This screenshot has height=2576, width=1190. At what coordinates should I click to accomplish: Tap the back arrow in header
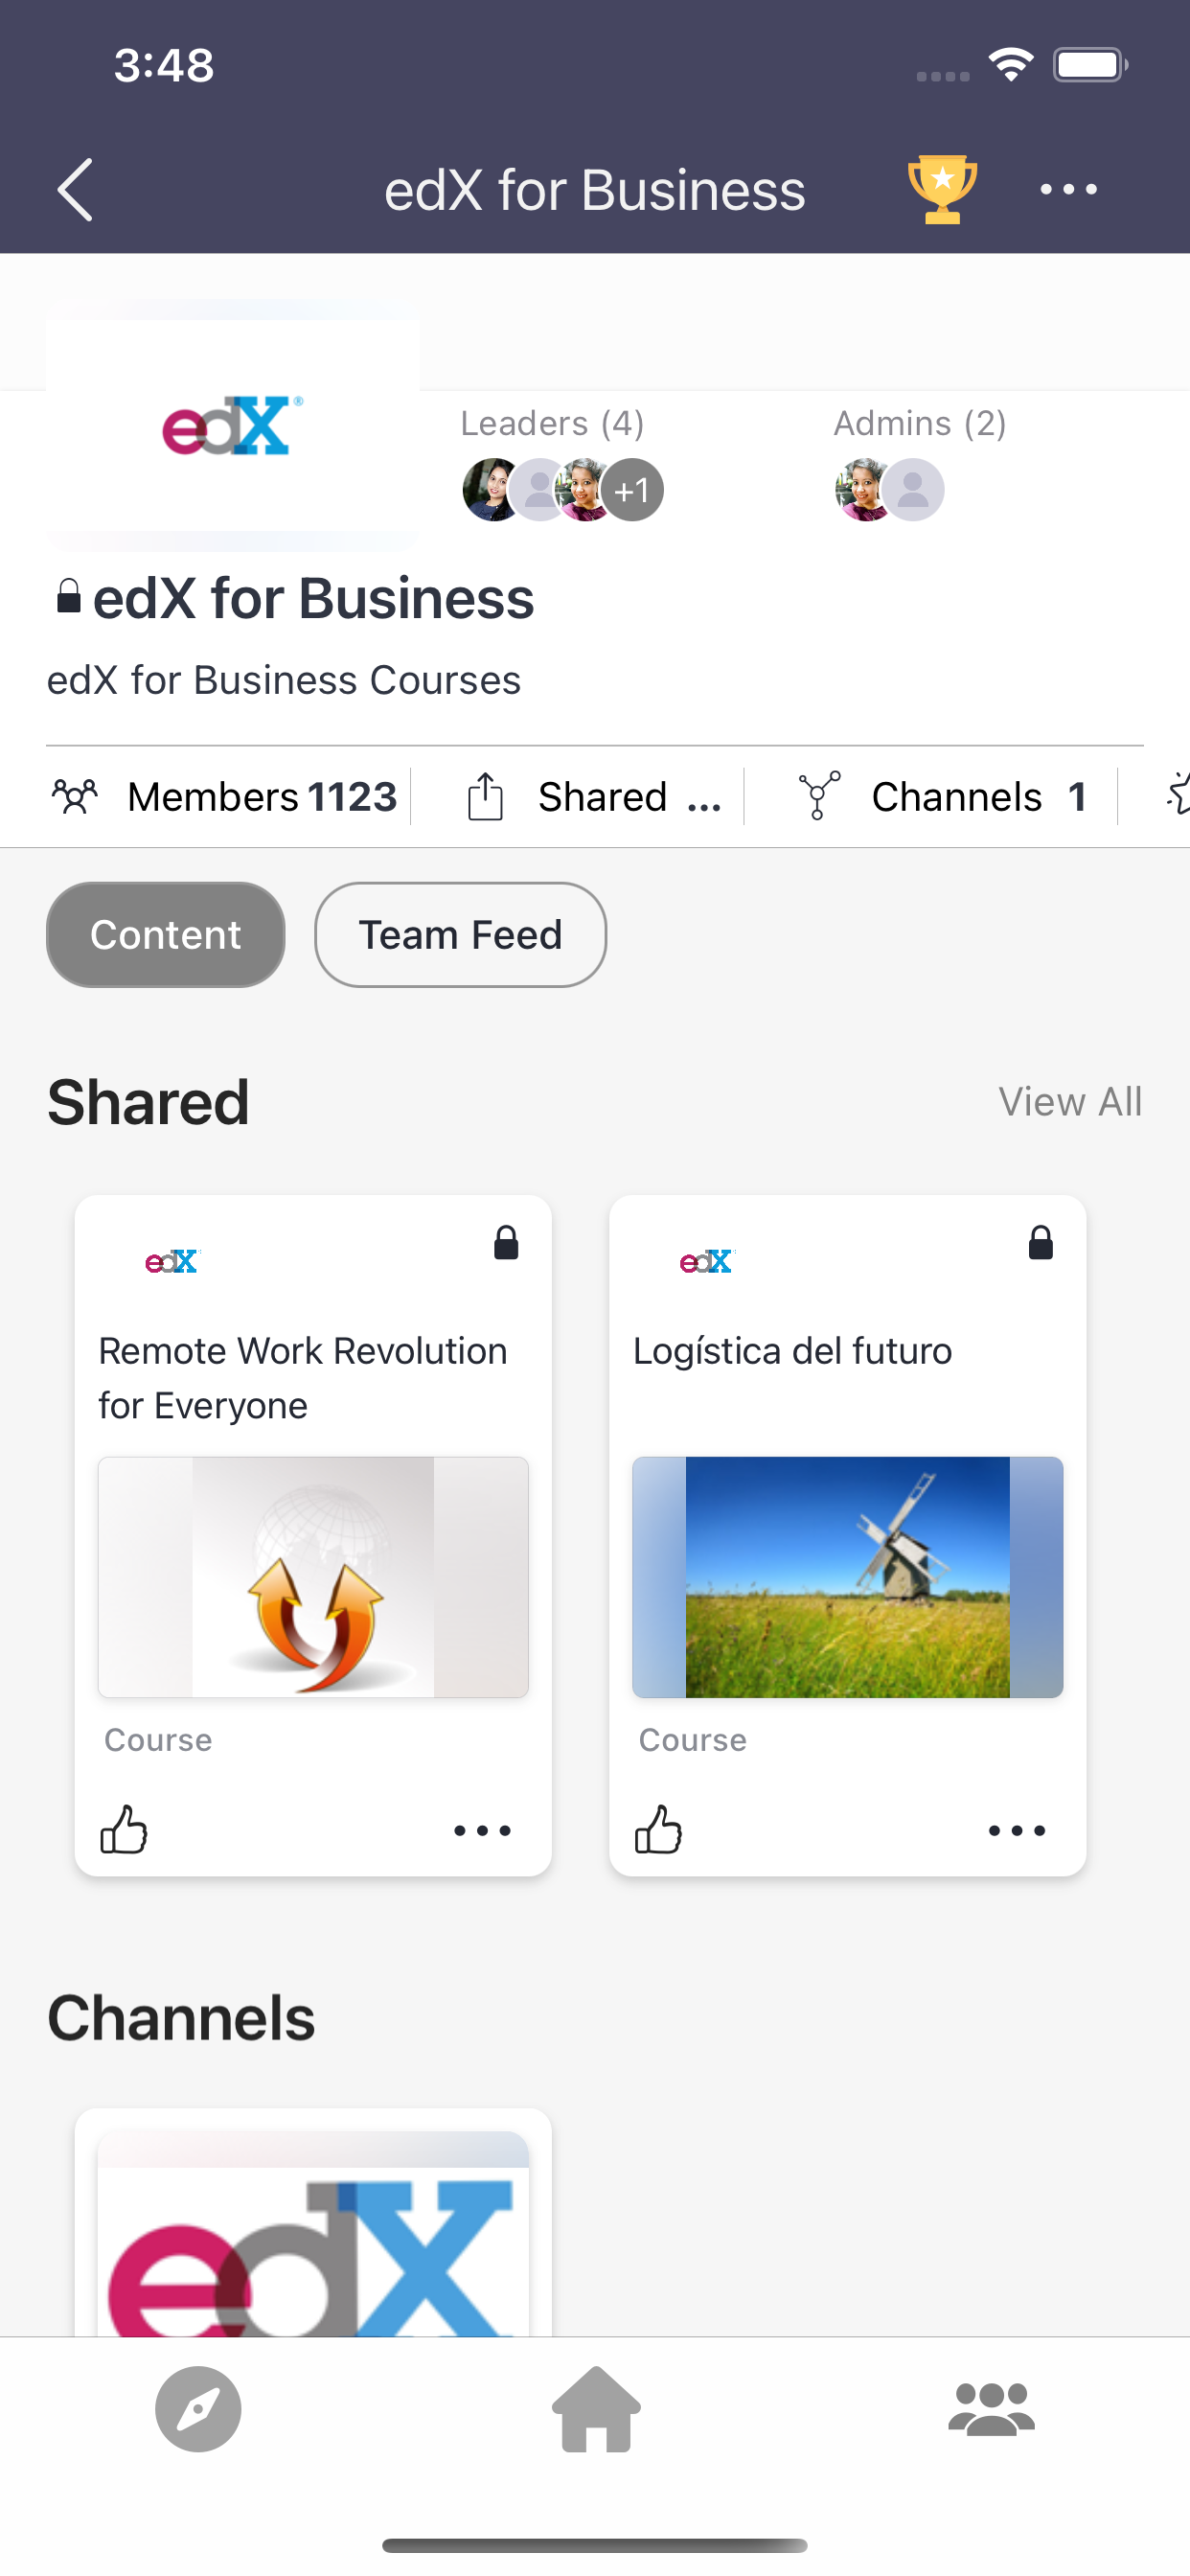(75, 189)
